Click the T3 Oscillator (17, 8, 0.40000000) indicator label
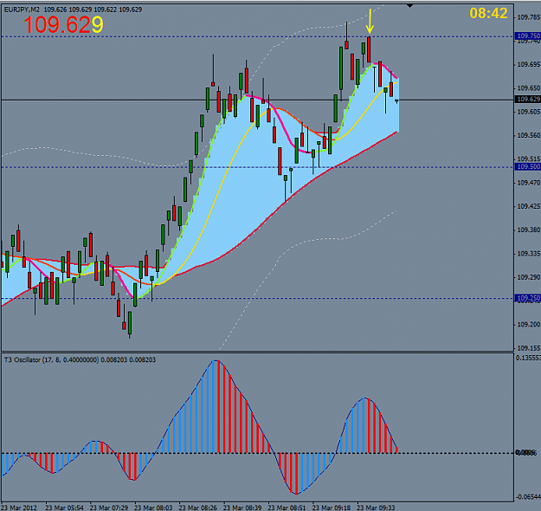The image size is (541, 511). (51, 360)
